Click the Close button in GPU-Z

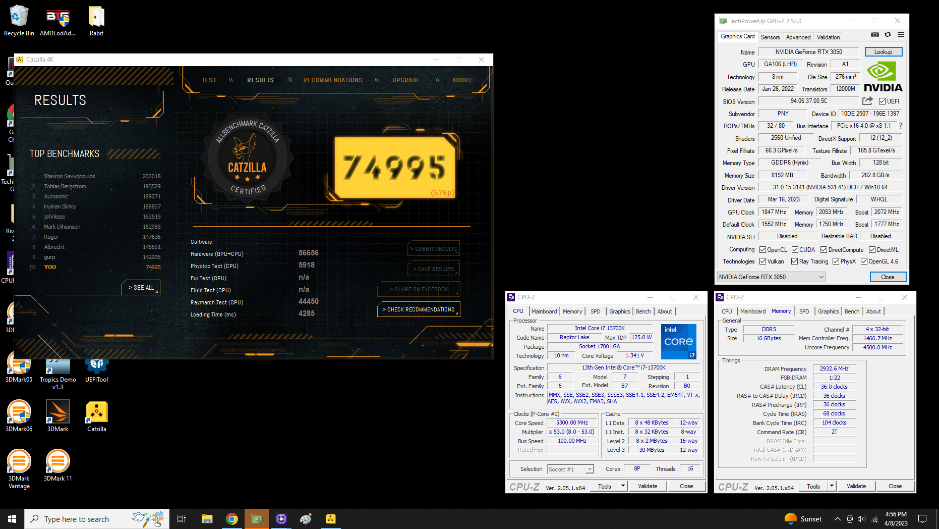pyautogui.click(x=888, y=277)
